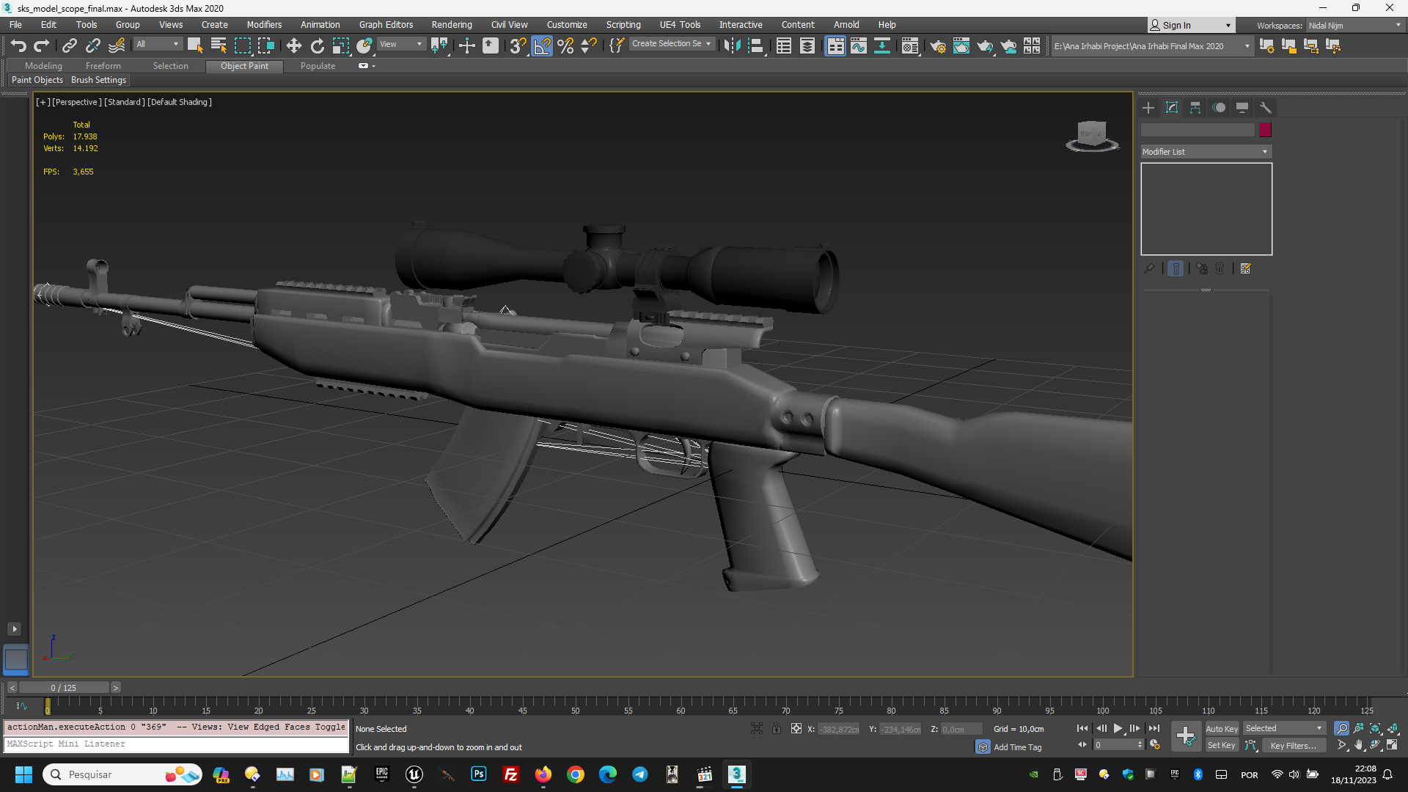Activate the Unlink Selection tool
The image size is (1408, 792).
tap(92, 45)
